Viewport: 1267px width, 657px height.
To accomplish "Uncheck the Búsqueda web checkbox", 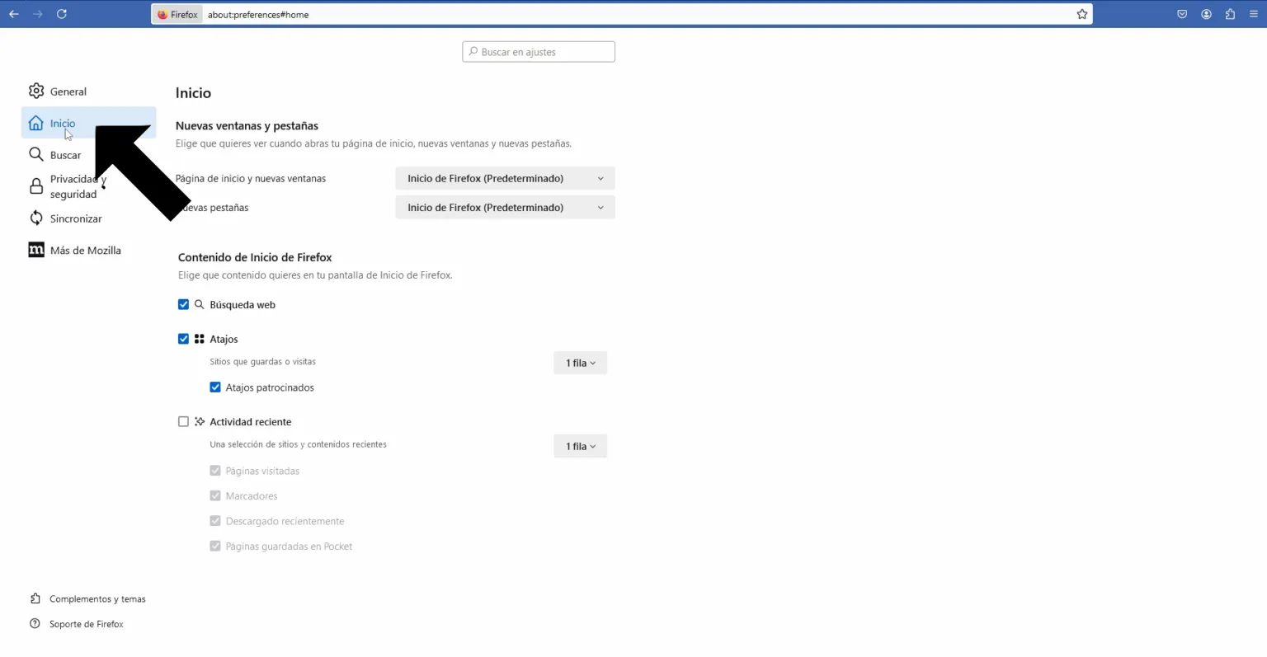I will 183,304.
